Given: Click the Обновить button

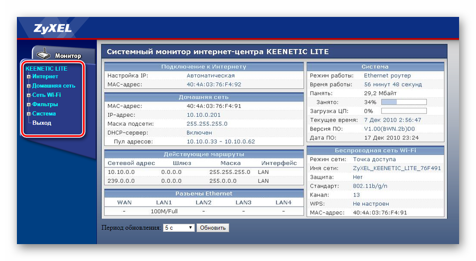Looking at the screenshot, I should pos(213,228).
